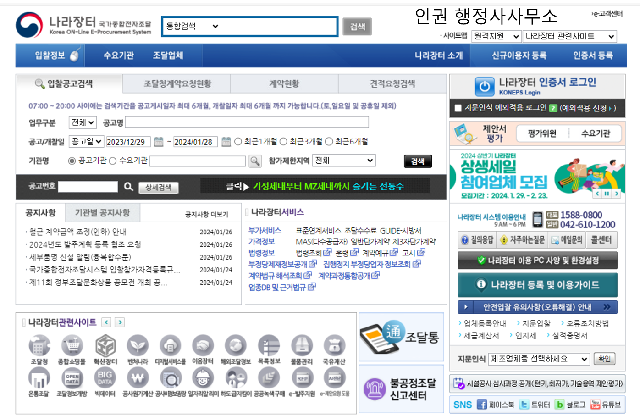Open the end date calendar picker
This screenshot has height=416, width=640.
(226, 142)
